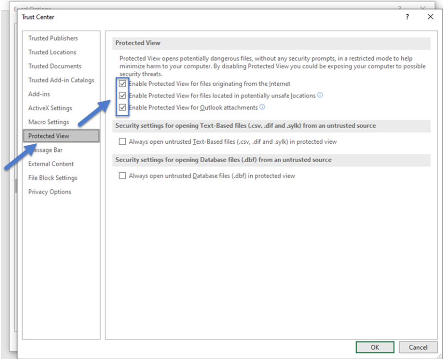
Task: Uncheck Enable Protected View for Outlook attachments
Action: click(123, 107)
